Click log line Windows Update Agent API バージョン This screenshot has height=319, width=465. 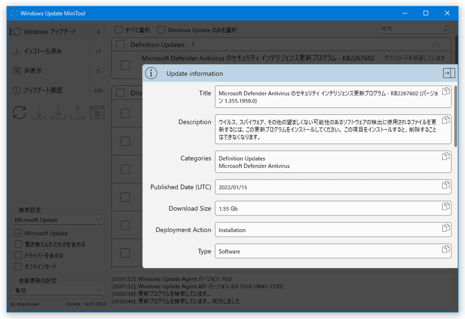point(197,287)
